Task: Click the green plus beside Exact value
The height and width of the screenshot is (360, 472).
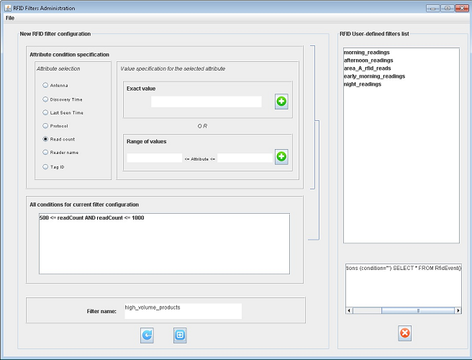Action: [x=281, y=102]
